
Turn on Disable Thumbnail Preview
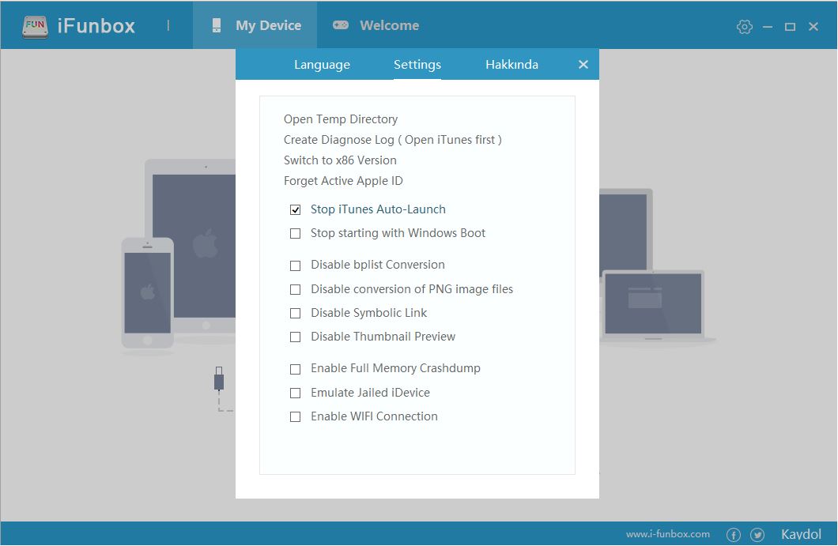(295, 337)
